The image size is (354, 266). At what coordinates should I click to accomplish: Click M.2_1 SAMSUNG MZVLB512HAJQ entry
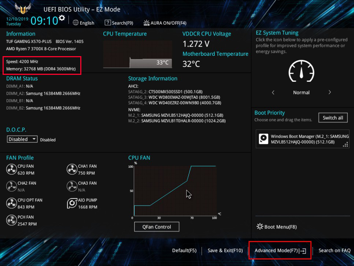[x=176, y=115]
